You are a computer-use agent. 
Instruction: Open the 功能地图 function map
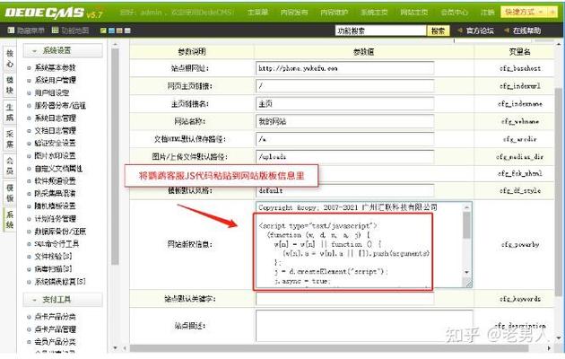pyautogui.click(x=71, y=31)
